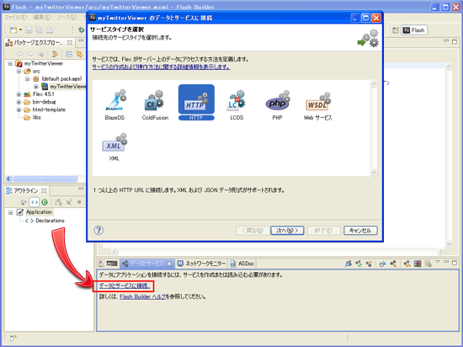Collapse the (default package) node
The height and width of the screenshot is (347, 463).
(28, 79)
